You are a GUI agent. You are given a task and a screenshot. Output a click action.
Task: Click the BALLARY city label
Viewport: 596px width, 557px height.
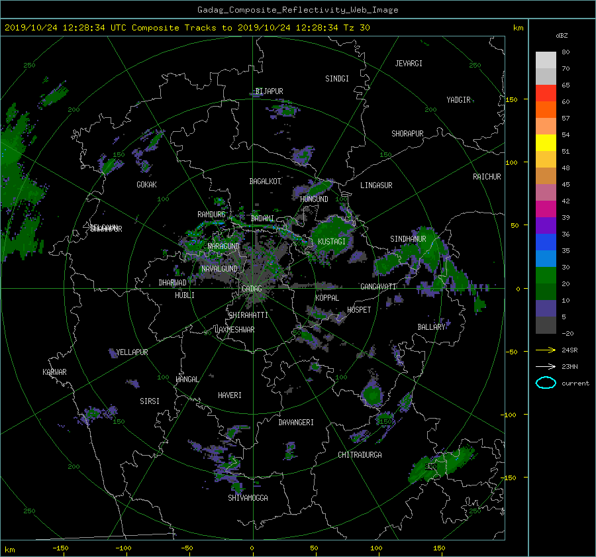[x=431, y=327]
